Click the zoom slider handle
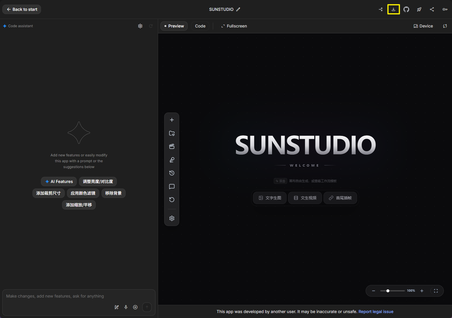 388,291
